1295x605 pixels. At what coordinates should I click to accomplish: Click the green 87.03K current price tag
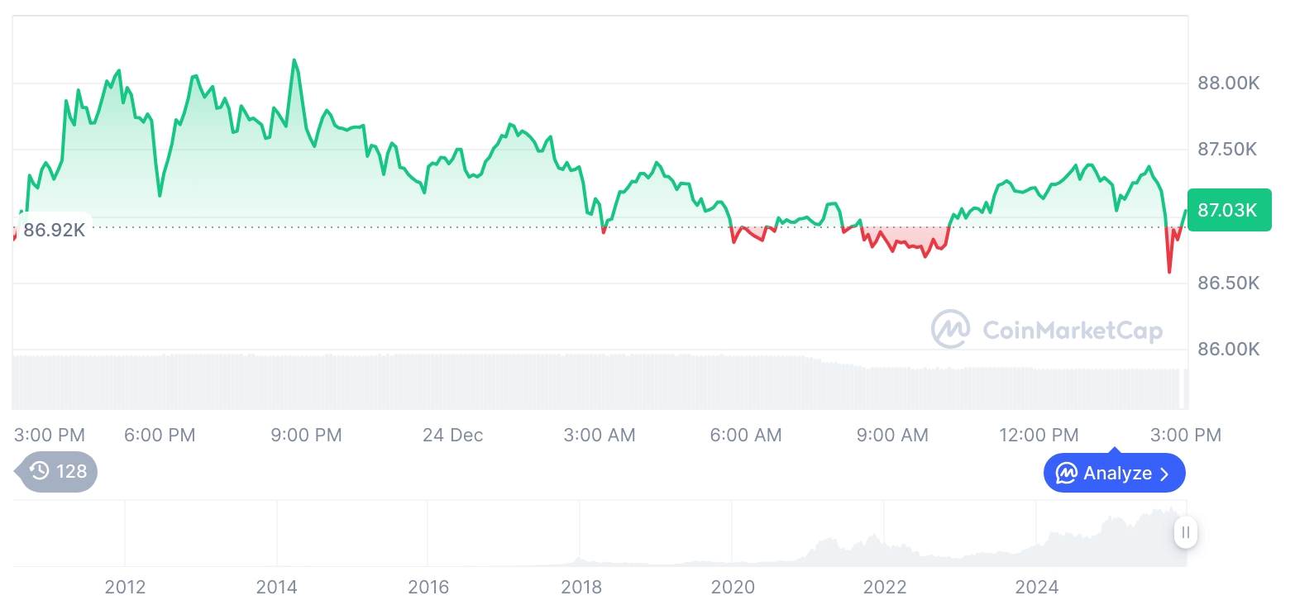pos(1228,210)
